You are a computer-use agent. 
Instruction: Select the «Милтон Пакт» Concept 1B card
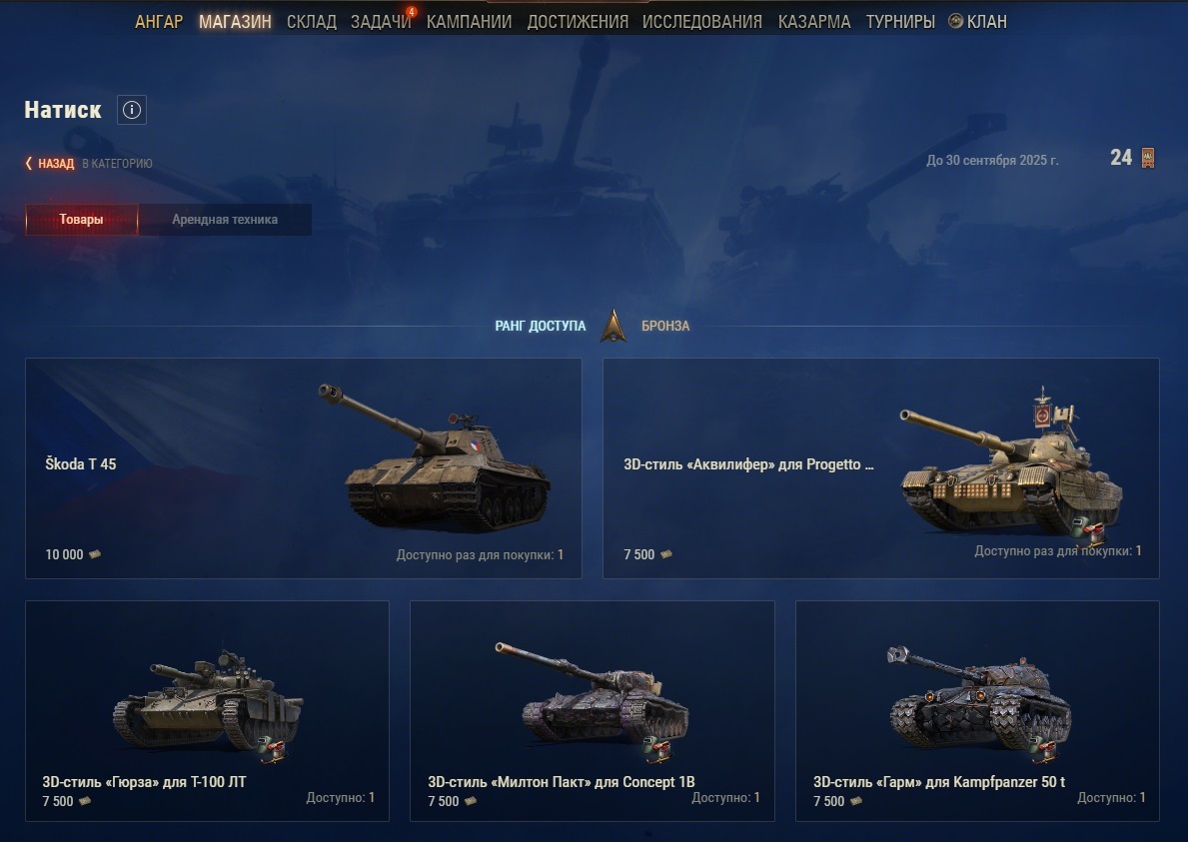pyautogui.click(x=592, y=711)
